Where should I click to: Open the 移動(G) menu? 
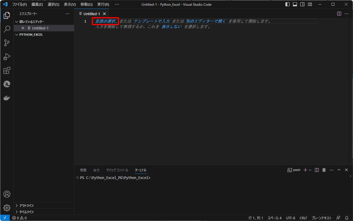click(86, 4)
